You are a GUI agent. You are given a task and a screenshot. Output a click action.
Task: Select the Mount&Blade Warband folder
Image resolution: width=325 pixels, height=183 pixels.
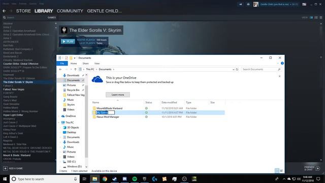pos(109,108)
